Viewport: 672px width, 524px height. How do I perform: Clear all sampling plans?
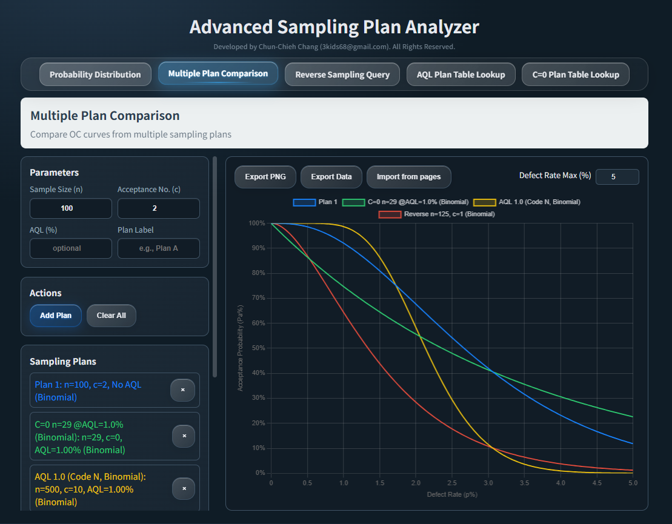click(x=111, y=315)
